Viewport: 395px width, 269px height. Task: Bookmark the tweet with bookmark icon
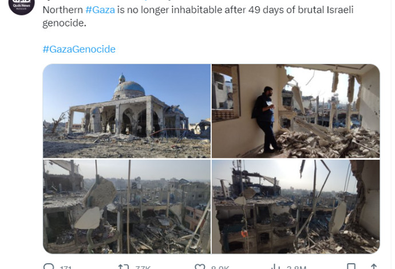coord(351,266)
